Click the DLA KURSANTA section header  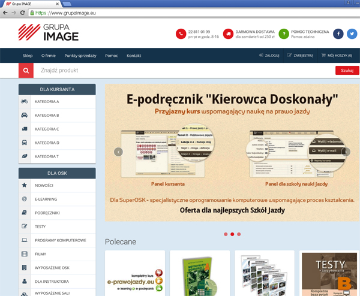point(57,89)
